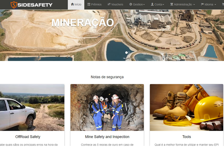This screenshot has width=224, height=147.
Task: Click the exchange arrows icon beside Vouchers
Action: [x=109, y=4]
